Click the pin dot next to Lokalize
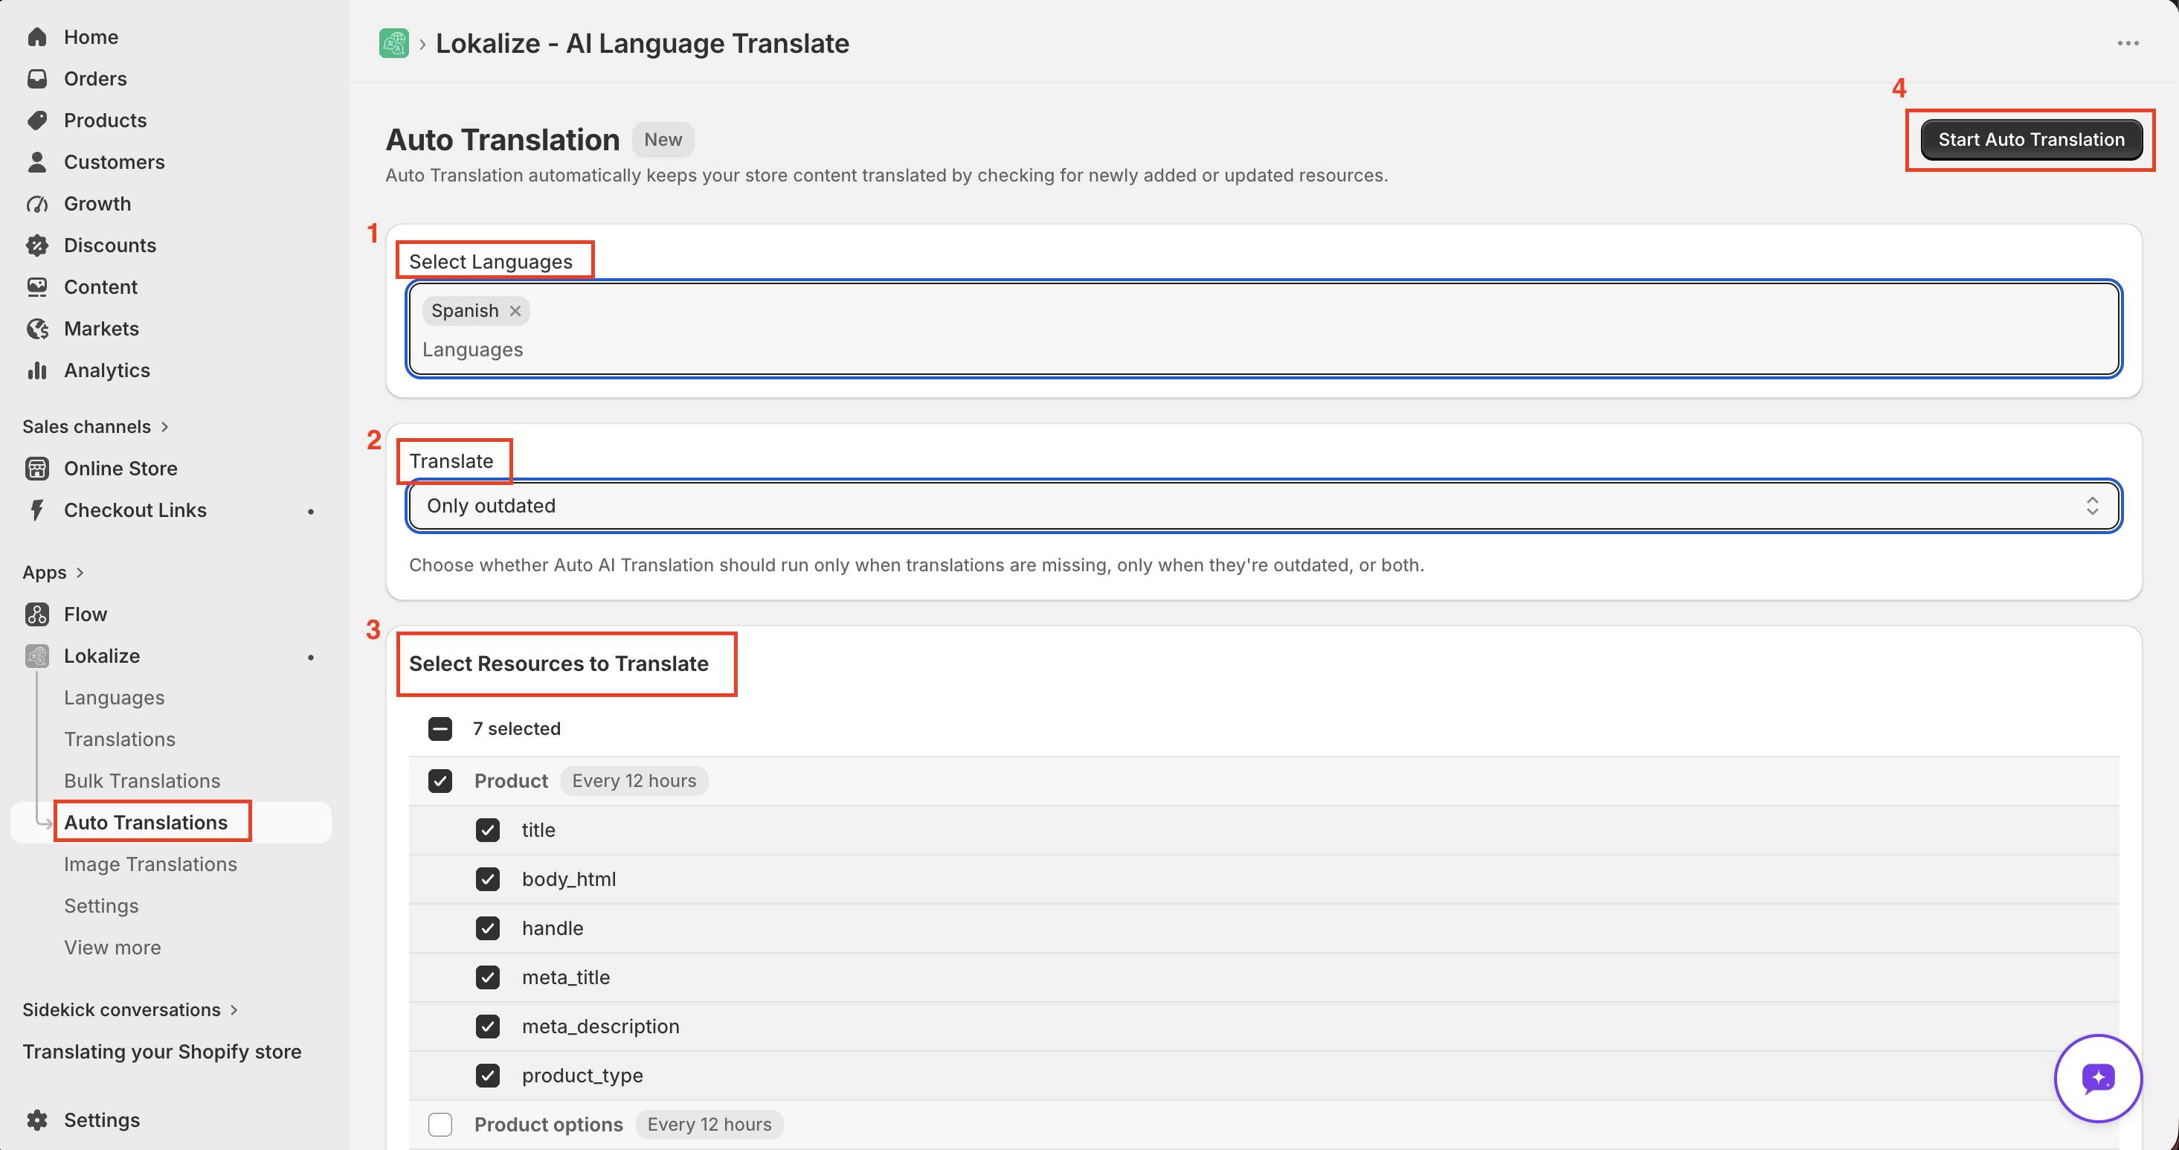 coord(310,657)
